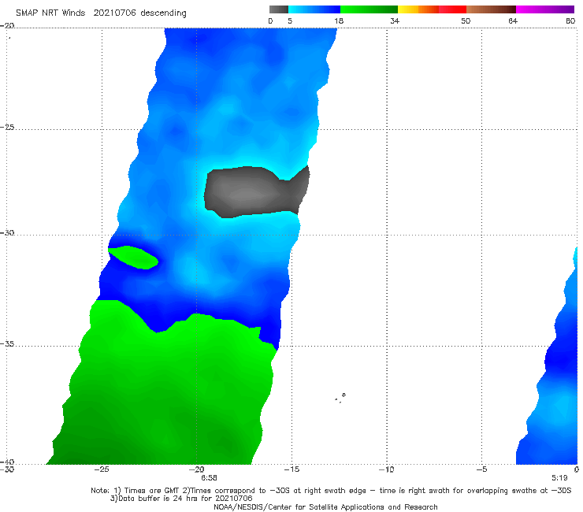Click the colorbar scale label '34'
The width and height of the screenshot is (583, 512).
pos(395,20)
